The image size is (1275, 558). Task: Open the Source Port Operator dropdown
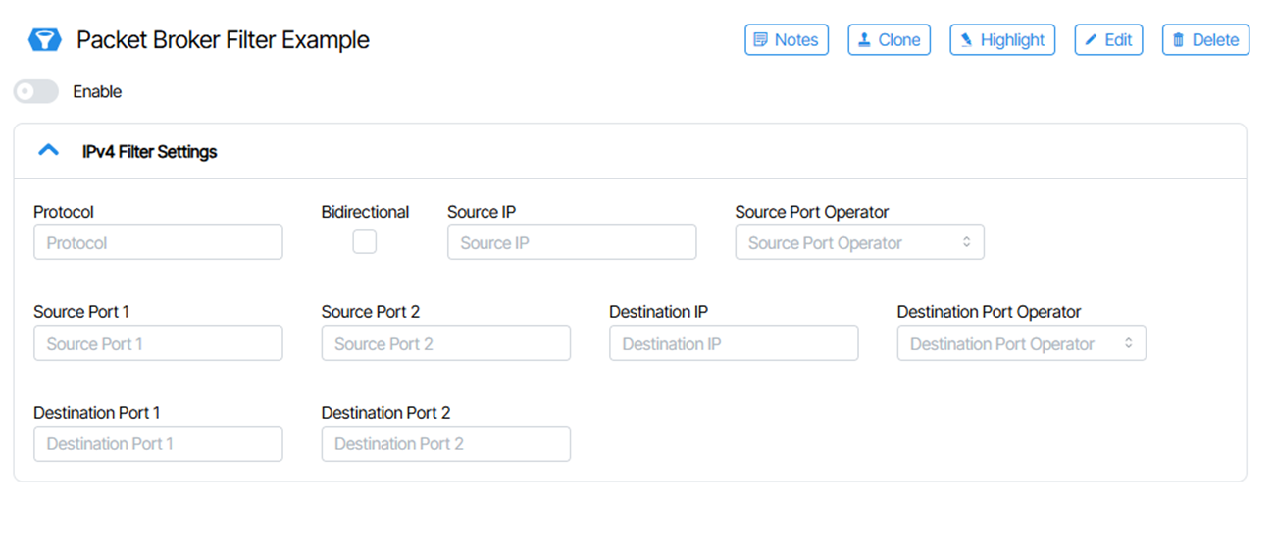(x=859, y=243)
